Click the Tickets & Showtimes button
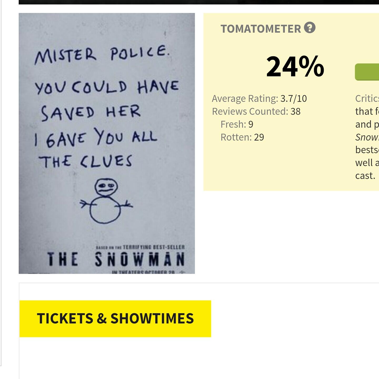379x379 pixels. point(115,318)
